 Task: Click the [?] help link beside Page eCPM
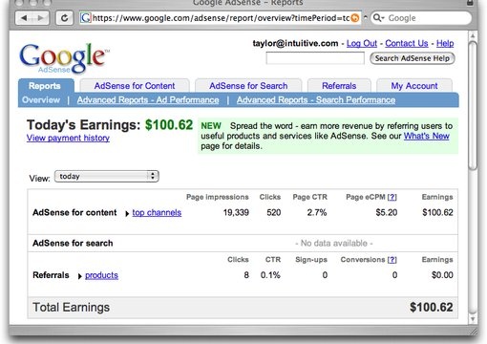point(392,197)
